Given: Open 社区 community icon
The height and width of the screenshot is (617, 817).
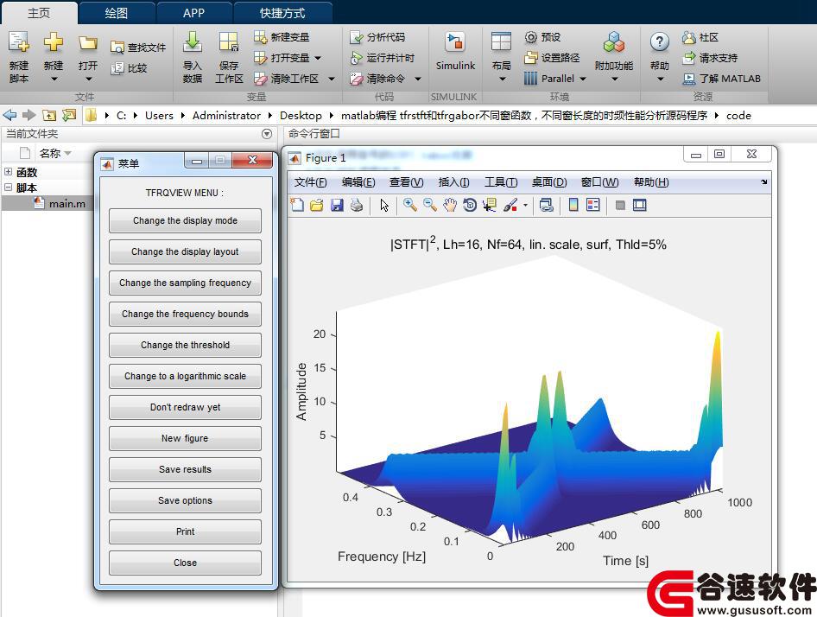Looking at the screenshot, I should point(689,37).
